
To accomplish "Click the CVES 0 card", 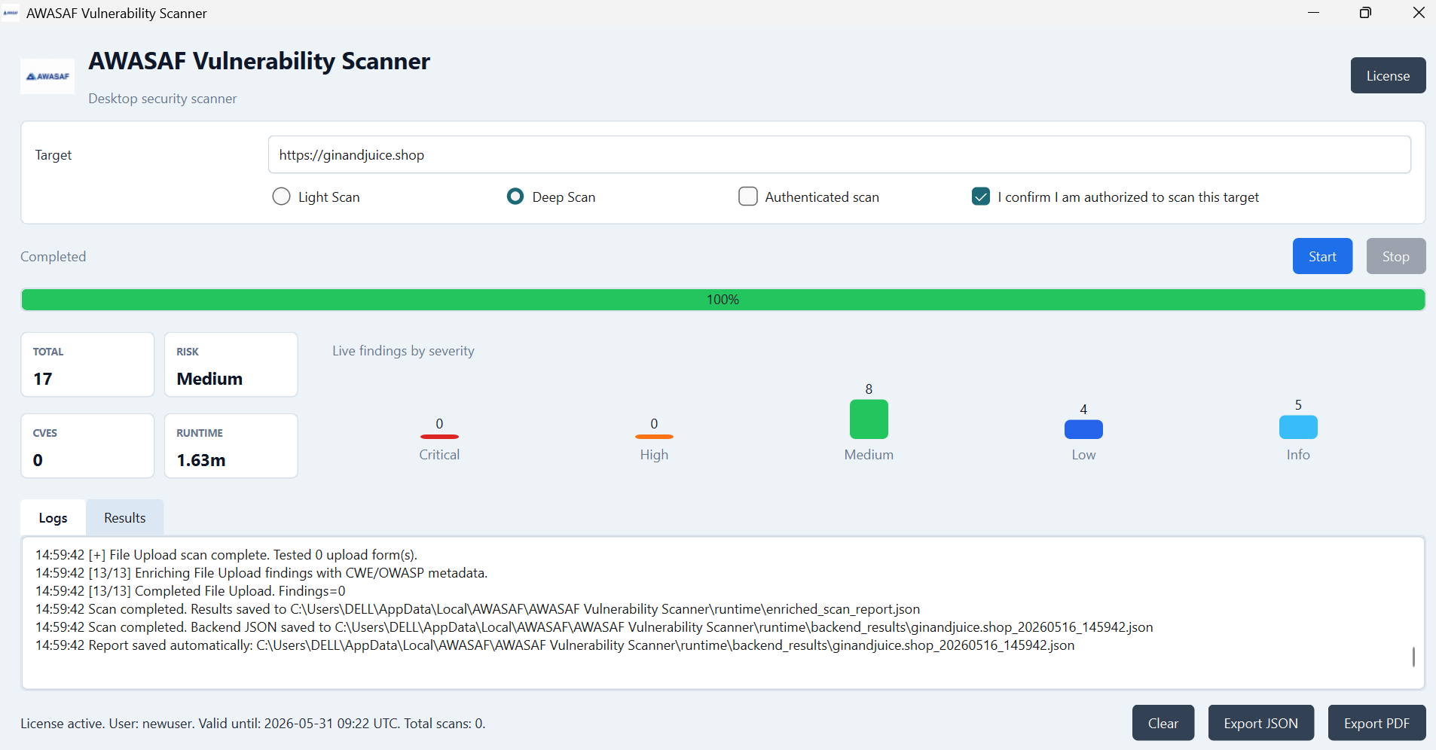I will (87, 446).
